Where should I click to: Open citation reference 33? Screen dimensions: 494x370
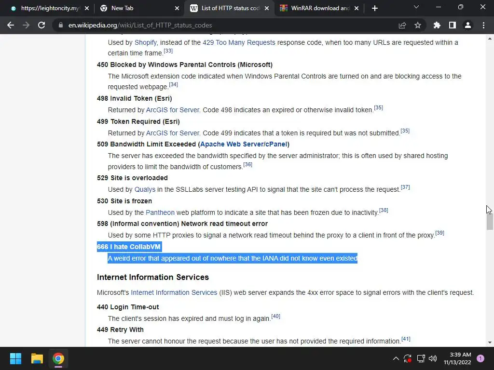168,51
